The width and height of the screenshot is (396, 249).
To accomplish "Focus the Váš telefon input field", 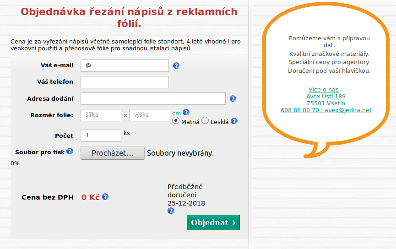I will pos(125,82).
